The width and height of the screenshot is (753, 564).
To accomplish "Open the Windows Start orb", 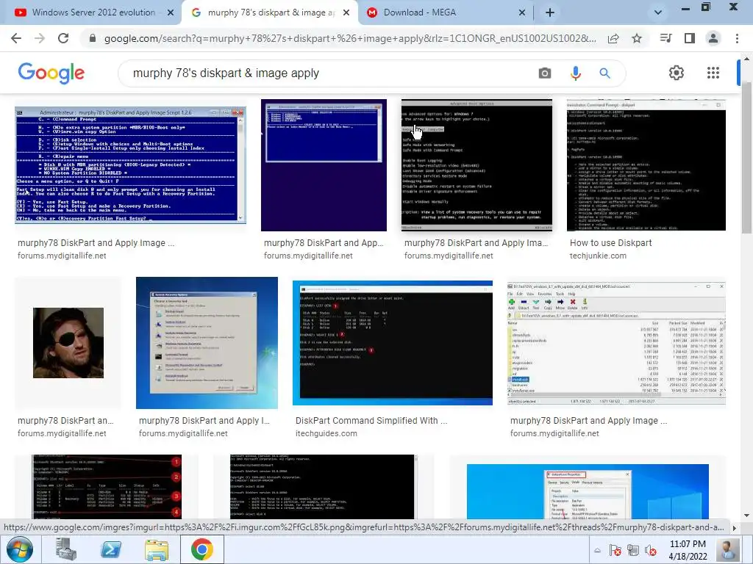I will click(20, 549).
